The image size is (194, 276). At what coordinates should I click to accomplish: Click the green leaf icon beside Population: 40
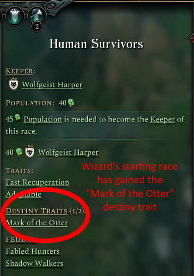(x=71, y=103)
